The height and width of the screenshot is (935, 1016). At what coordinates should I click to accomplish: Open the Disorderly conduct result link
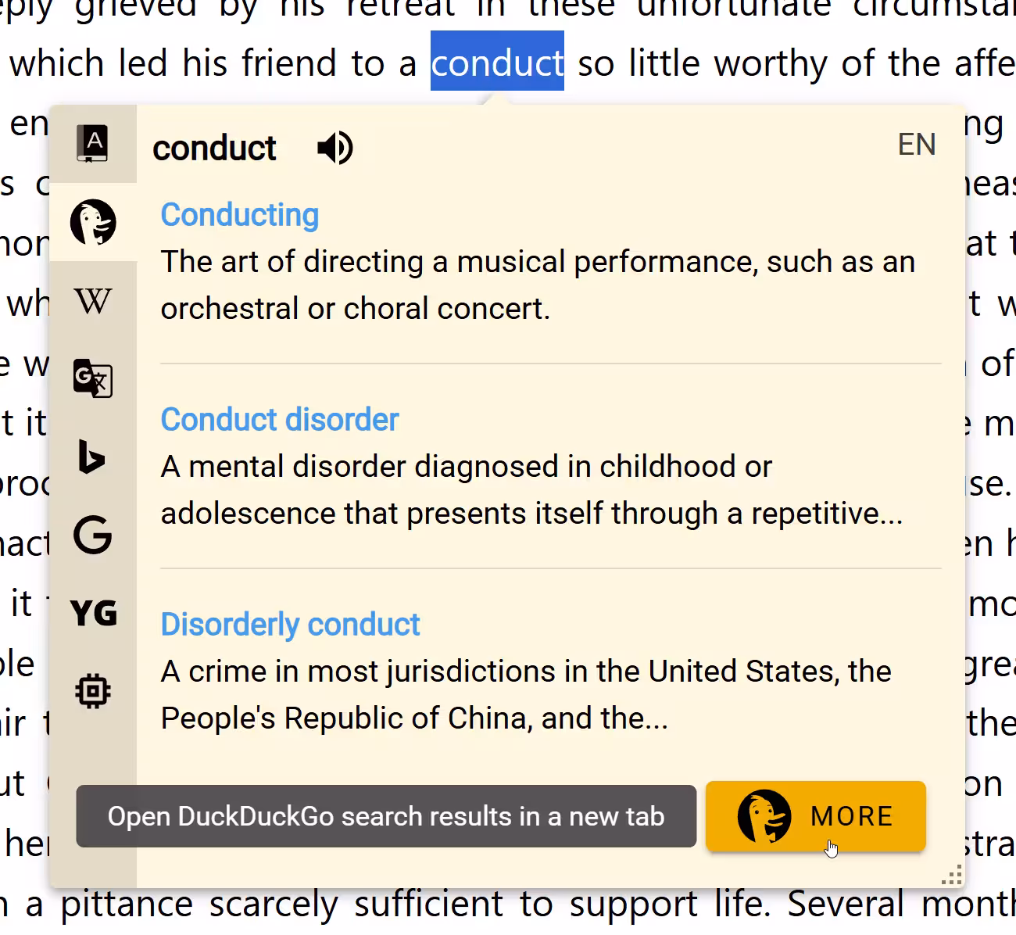[x=290, y=625]
